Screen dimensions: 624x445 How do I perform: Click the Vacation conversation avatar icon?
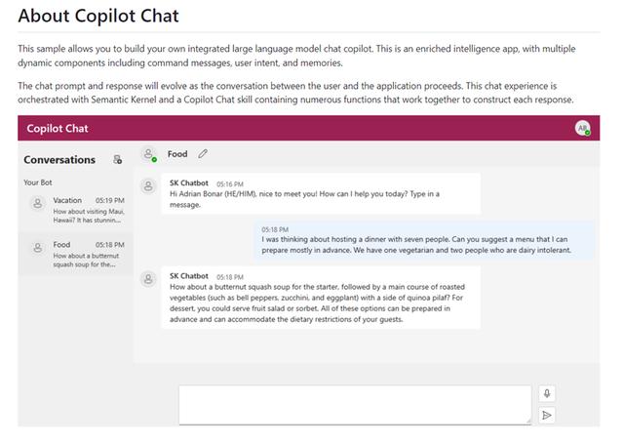pyautogui.click(x=37, y=204)
